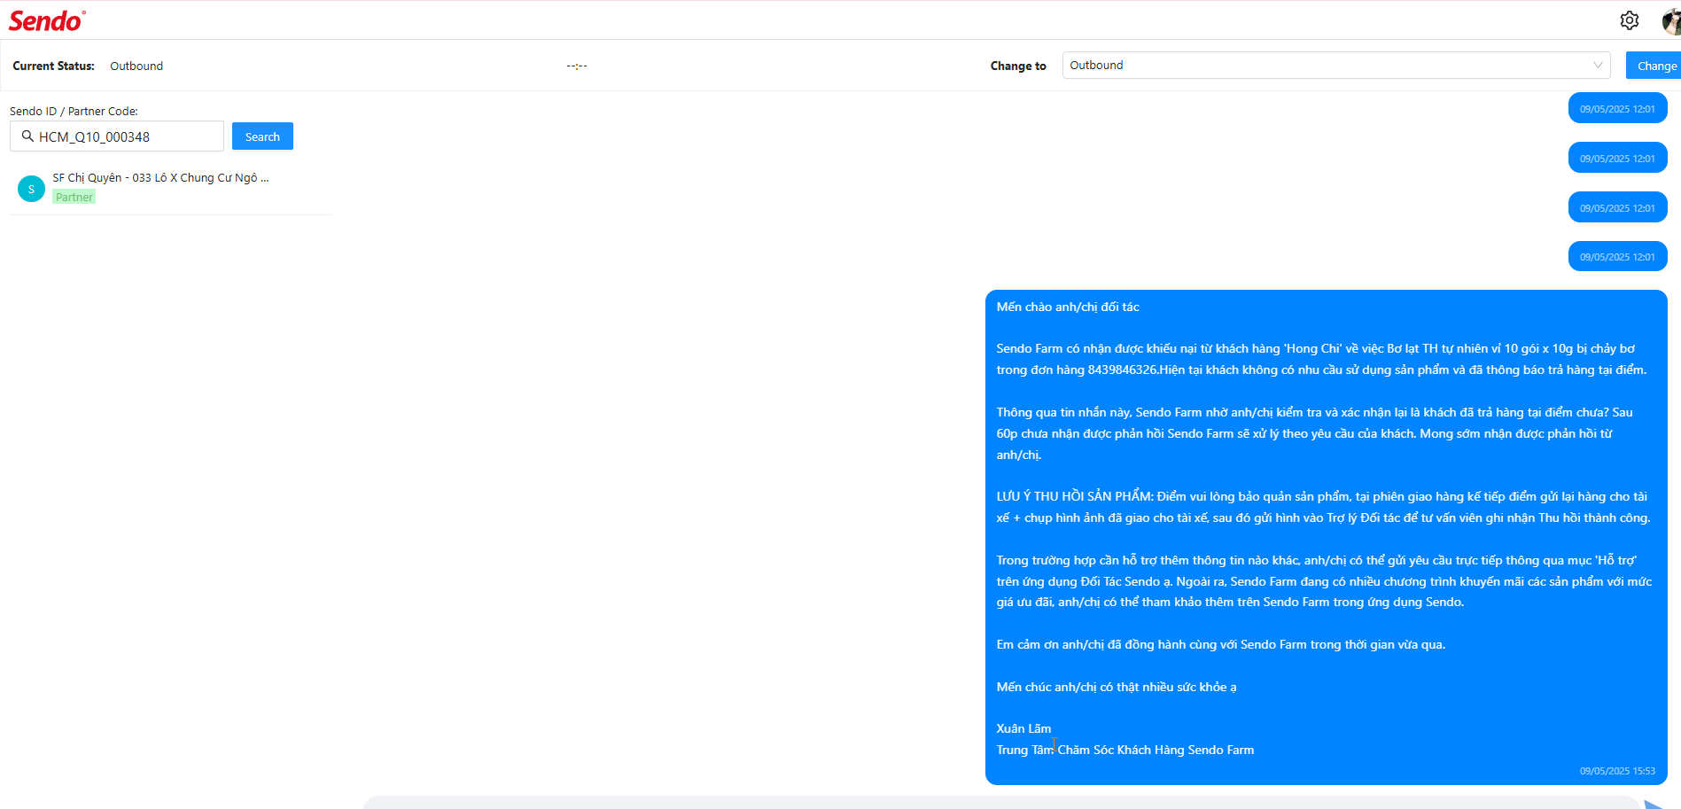Image resolution: width=1681 pixels, height=809 pixels.
Task: Click the Current Status Outbound value
Action: tap(136, 66)
